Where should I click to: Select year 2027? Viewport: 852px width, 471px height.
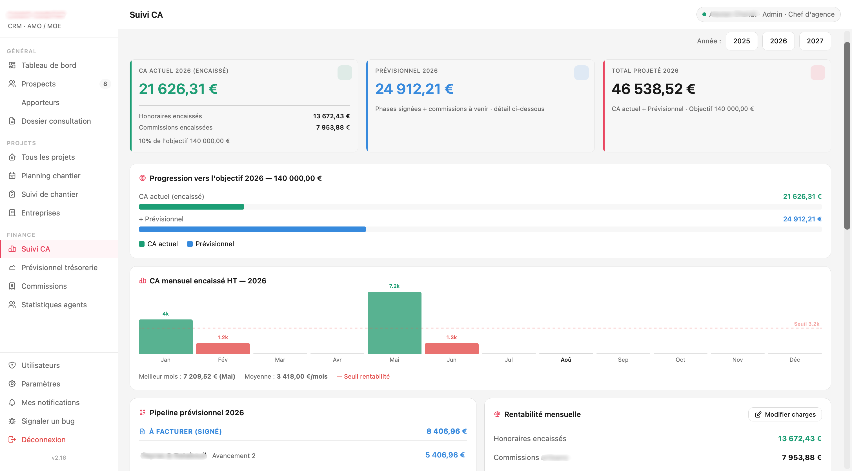pos(815,41)
